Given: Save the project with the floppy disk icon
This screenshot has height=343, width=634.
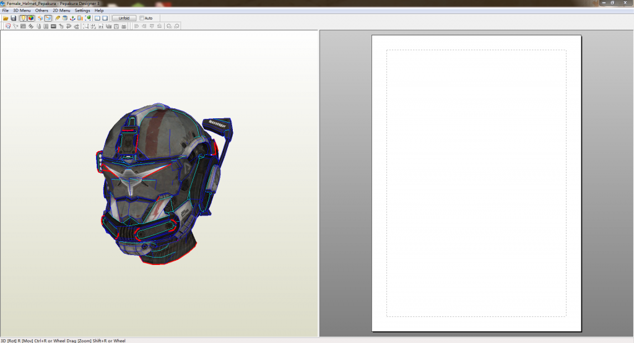Looking at the screenshot, I should point(14,18).
